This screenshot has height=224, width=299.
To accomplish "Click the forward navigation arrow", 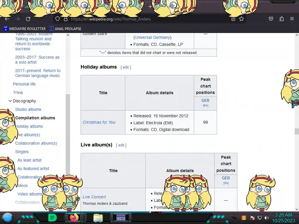I will (x=18, y=19).
